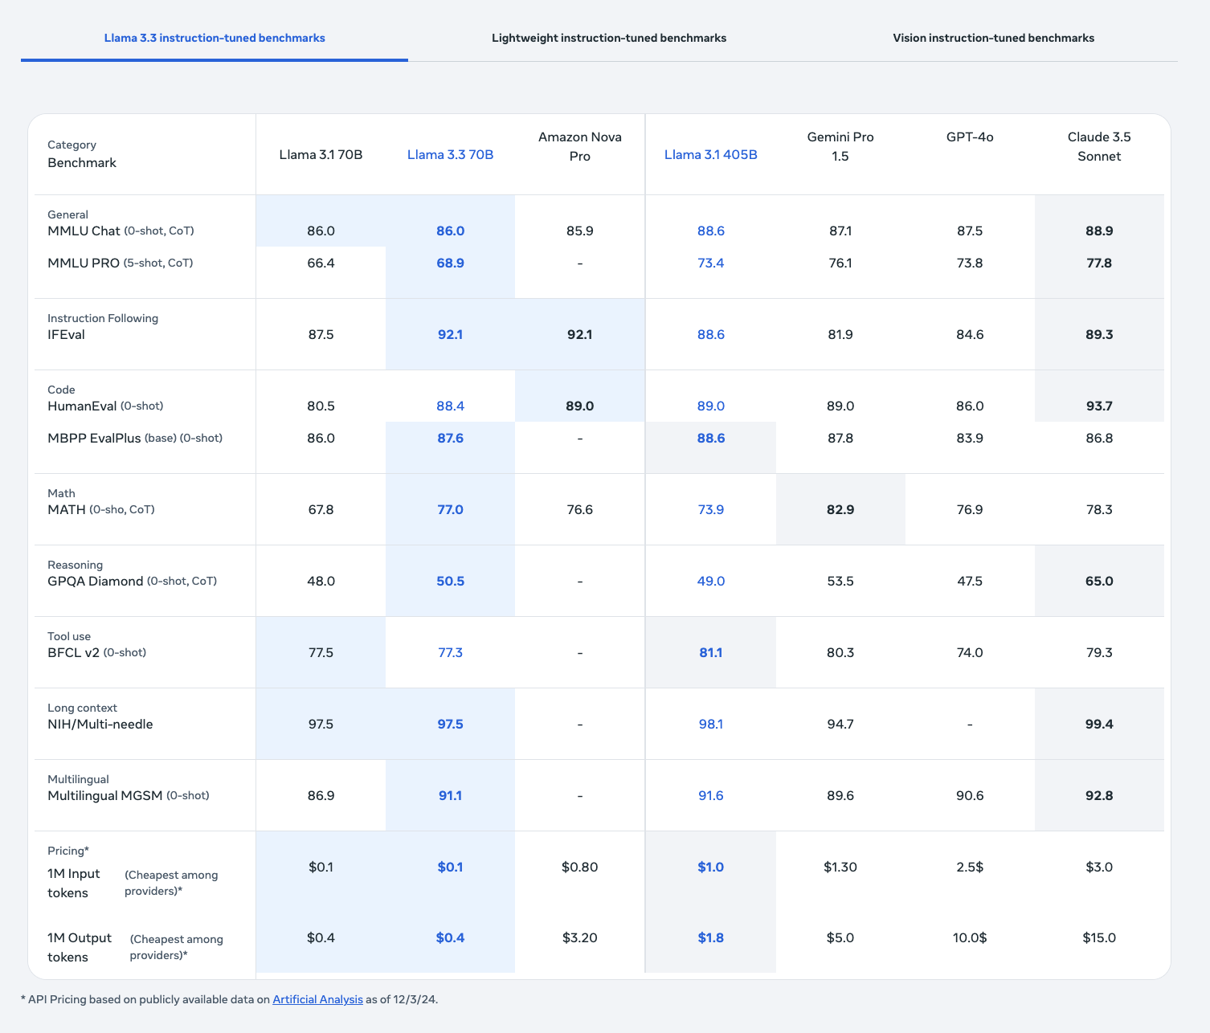Select the Multilingual MGSM row label
This screenshot has width=1210, height=1033.
click(x=128, y=795)
